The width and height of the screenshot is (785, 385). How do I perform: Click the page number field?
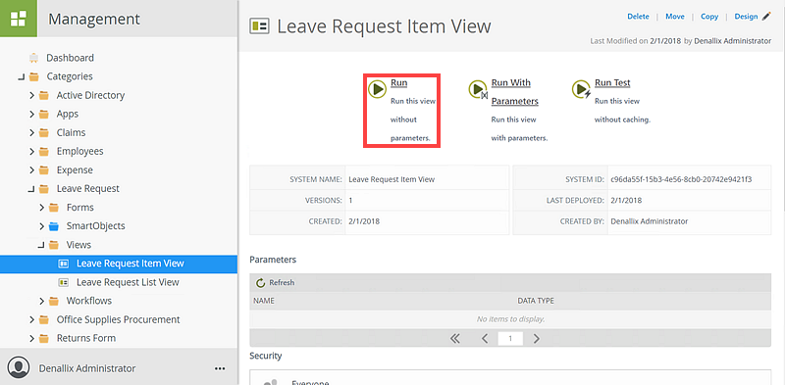coord(510,339)
